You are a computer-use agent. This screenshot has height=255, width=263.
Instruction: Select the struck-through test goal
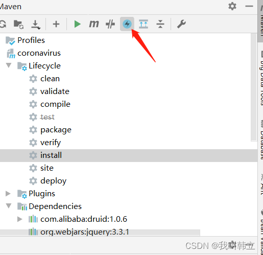pos(47,117)
